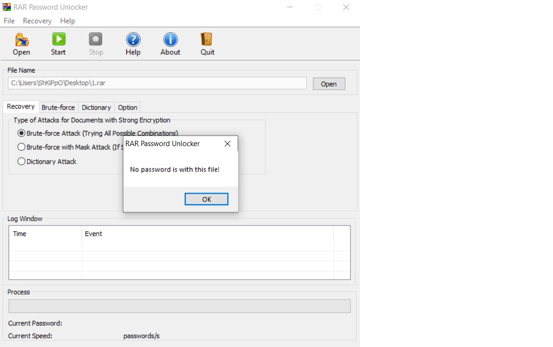Viewport: 553px width, 347px height.
Task: Close the No password message dialog
Action: pyautogui.click(x=228, y=144)
